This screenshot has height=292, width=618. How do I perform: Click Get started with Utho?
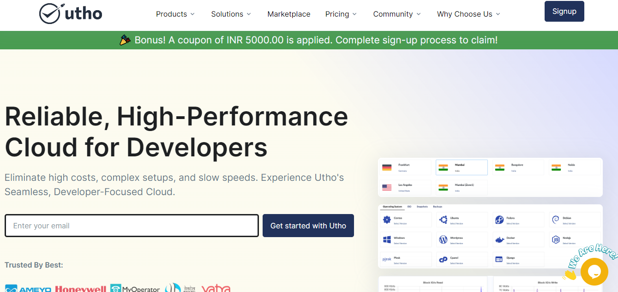(308, 226)
